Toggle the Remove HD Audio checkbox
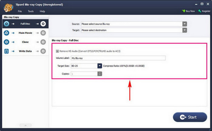 point(57,51)
